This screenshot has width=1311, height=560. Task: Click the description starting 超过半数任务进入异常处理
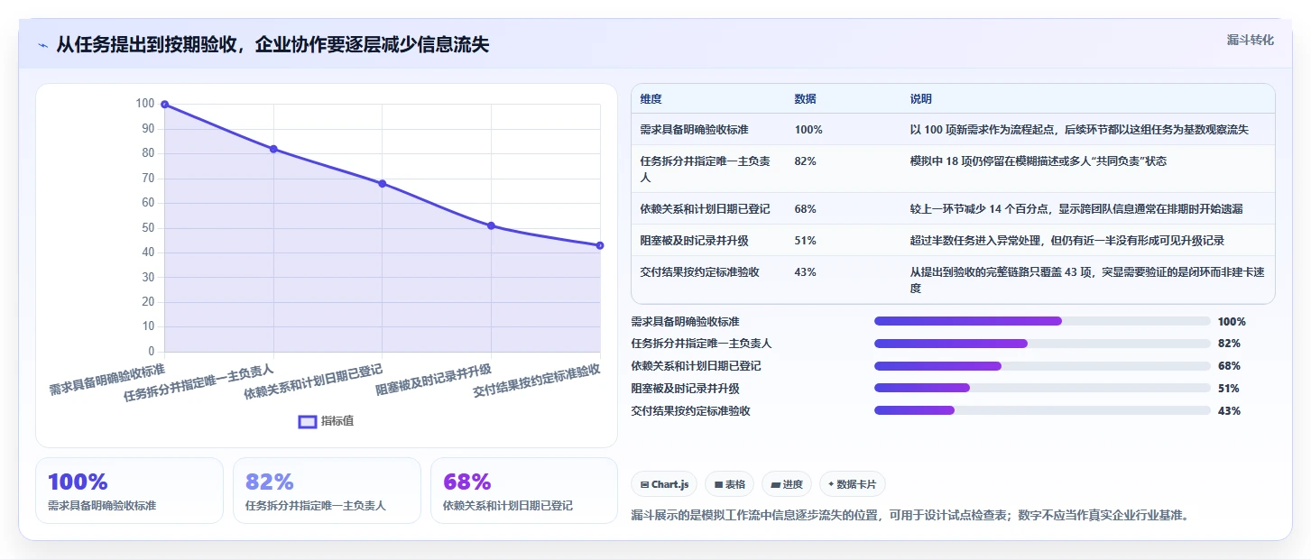click(x=1067, y=241)
